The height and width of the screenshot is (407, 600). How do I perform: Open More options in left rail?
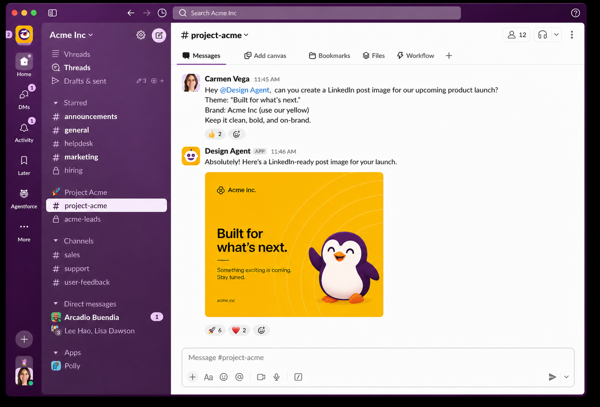coord(24,232)
